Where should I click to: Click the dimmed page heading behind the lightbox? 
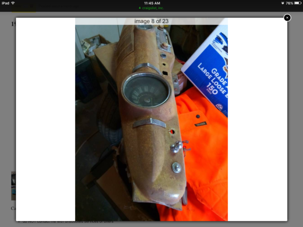point(13,24)
